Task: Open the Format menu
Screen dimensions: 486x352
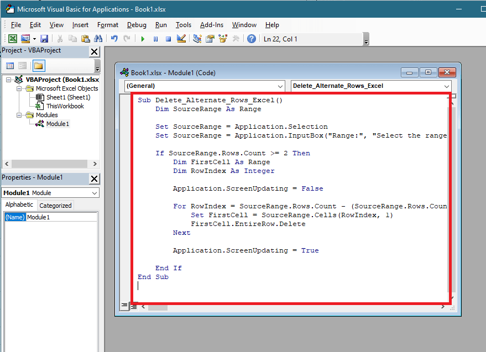Action: [108, 25]
